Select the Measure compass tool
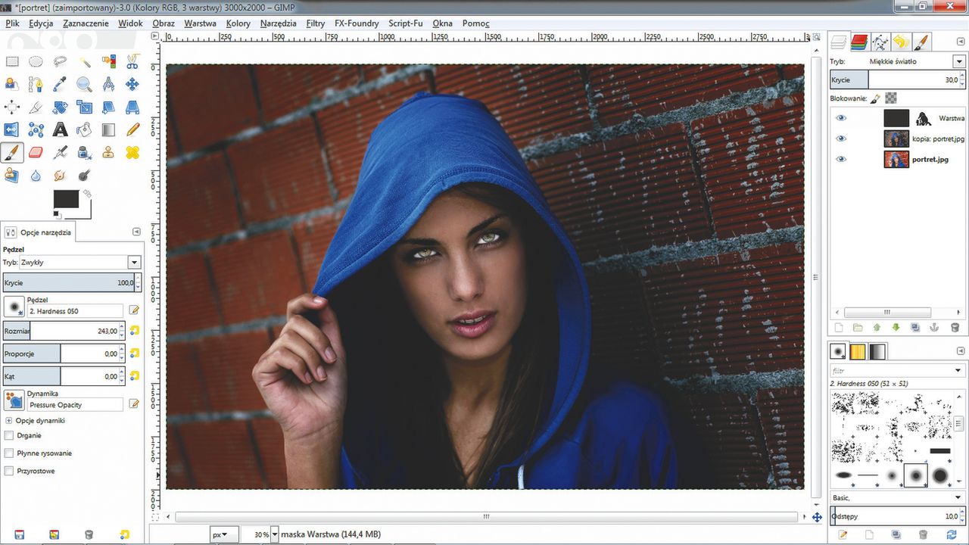This screenshot has height=545, width=969. [108, 85]
